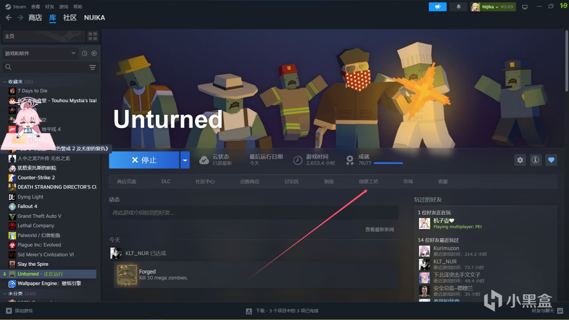Go to the 库 tab

[x=52, y=18]
